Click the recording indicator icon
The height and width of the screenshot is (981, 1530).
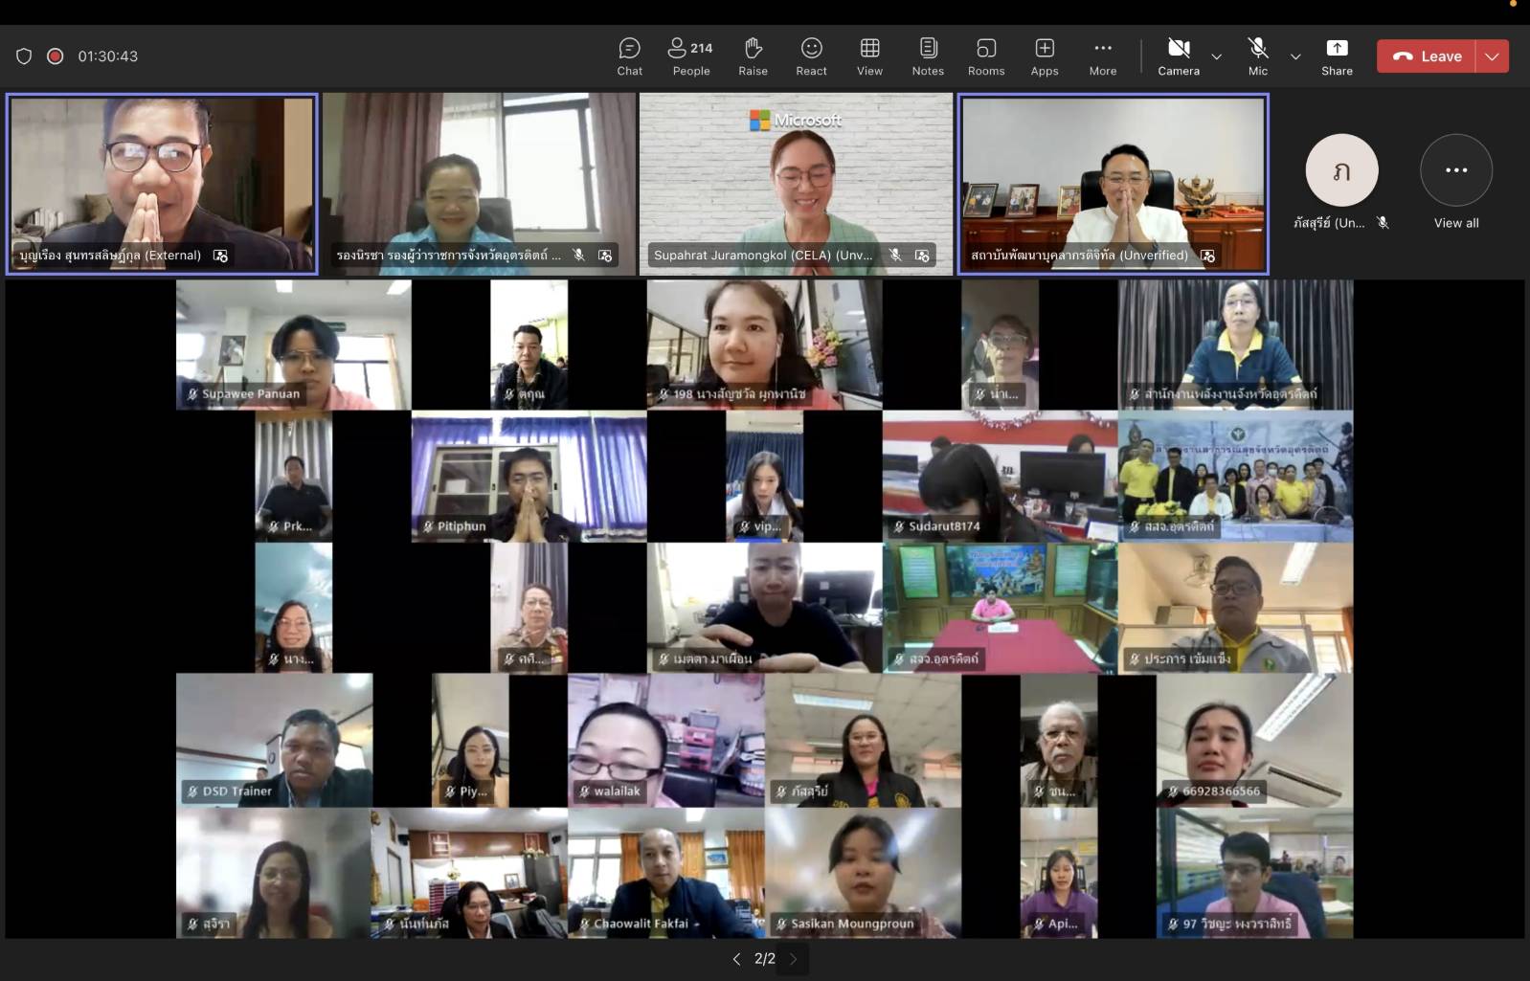click(56, 56)
